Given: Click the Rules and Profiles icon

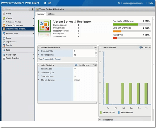Looking at the screenshot, I should pyautogui.click(x=4, y=22).
